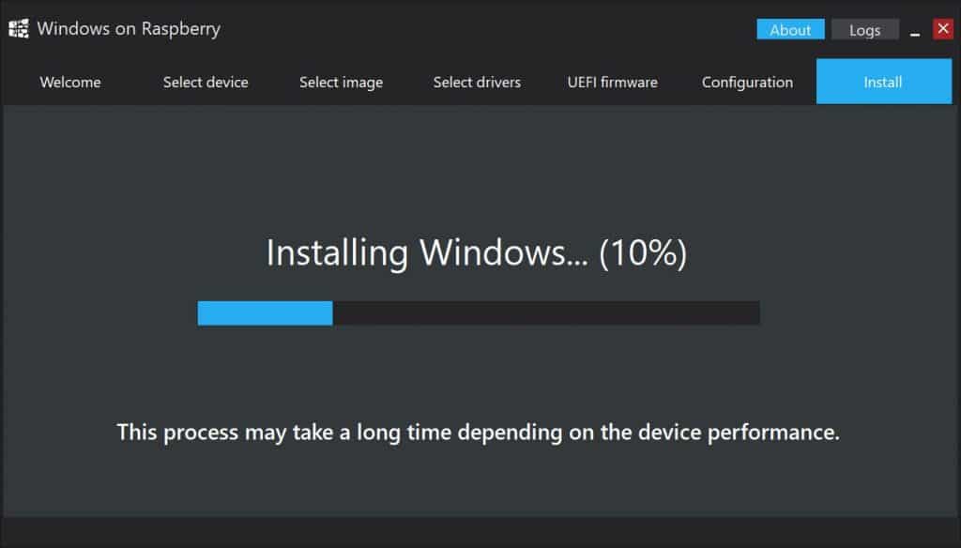Viewport: 961px width, 548px height.
Task: Click empty panel space above Installing Windows heading
Action: [478, 169]
